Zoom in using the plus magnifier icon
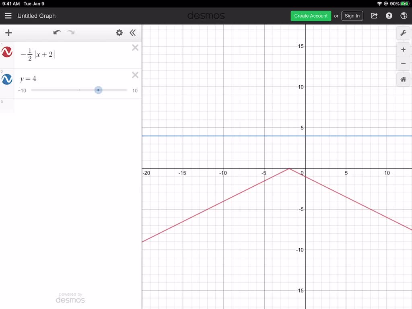The image size is (412, 309). (403, 49)
